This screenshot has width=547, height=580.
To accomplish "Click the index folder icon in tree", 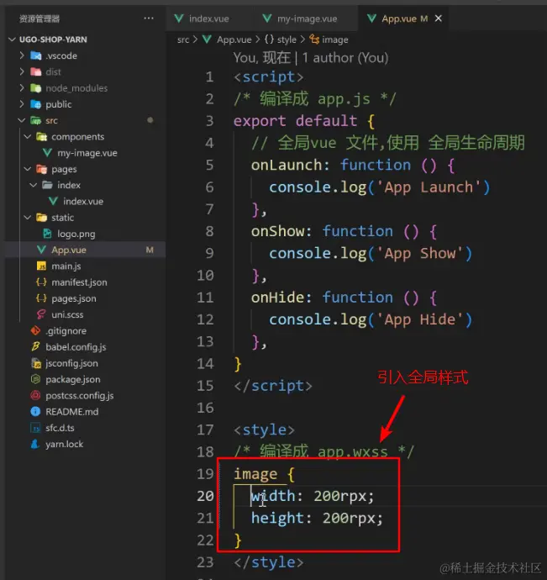I will 47,185.
